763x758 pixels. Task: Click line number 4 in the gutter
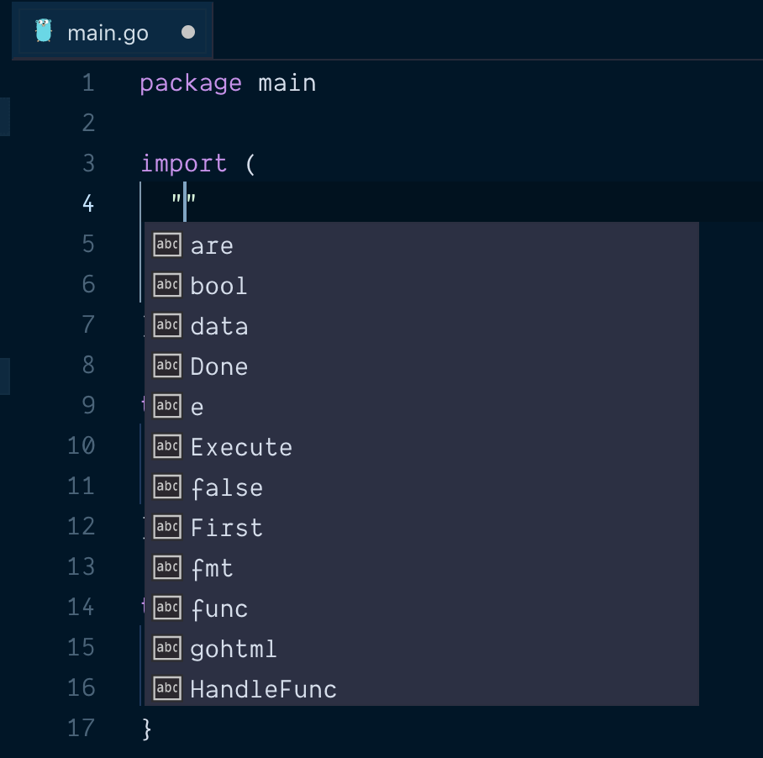88,204
